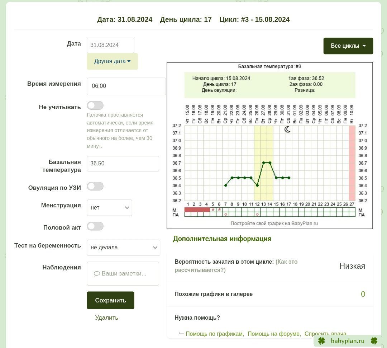Click the 'Базальная температура' field 36.50
The height and width of the screenshot is (348, 387).
(123, 164)
